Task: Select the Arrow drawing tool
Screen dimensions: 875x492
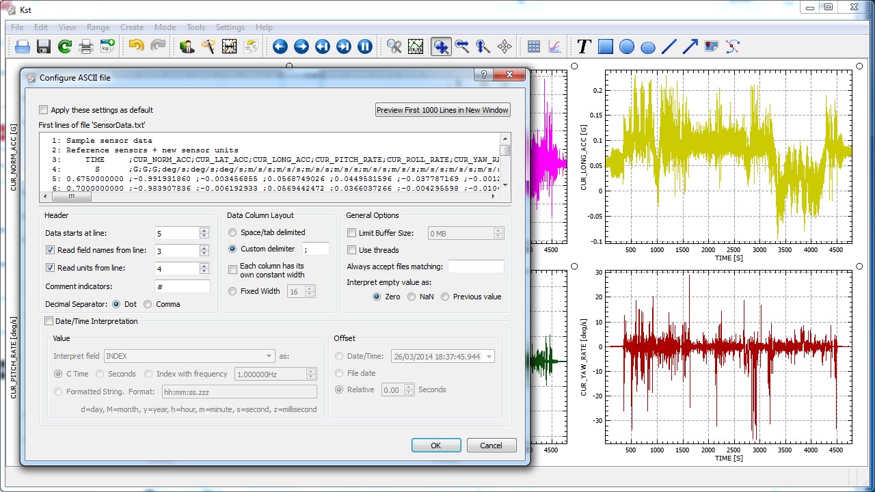Action: tap(690, 46)
